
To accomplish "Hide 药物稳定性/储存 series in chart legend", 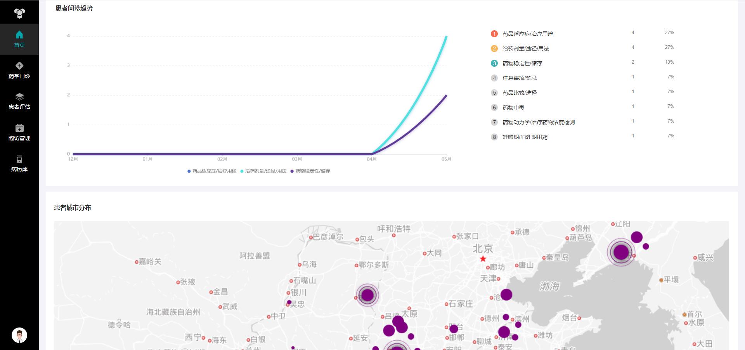I will [x=310, y=171].
